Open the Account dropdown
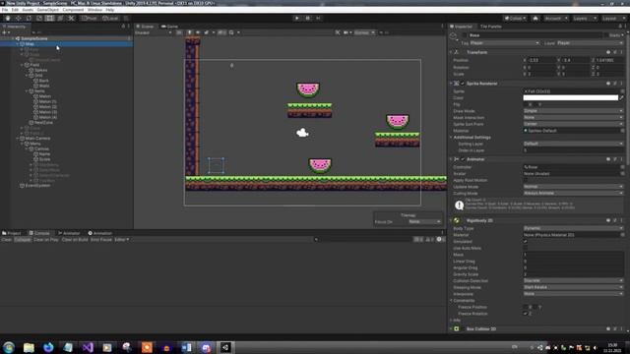Screen dimensions: 630x354 coord(556,18)
